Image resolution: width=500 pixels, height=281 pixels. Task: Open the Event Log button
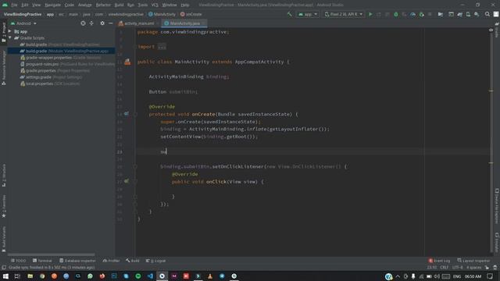click(439, 261)
